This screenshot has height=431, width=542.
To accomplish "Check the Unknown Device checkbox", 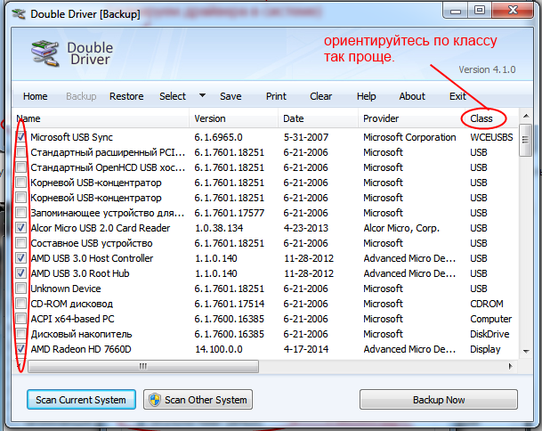I will 21,289.
